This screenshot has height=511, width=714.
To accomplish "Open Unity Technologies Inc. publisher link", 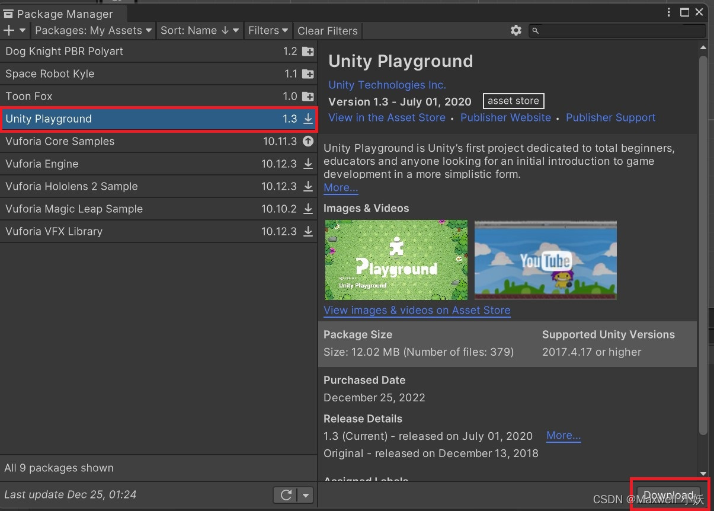I will (387, 85).
